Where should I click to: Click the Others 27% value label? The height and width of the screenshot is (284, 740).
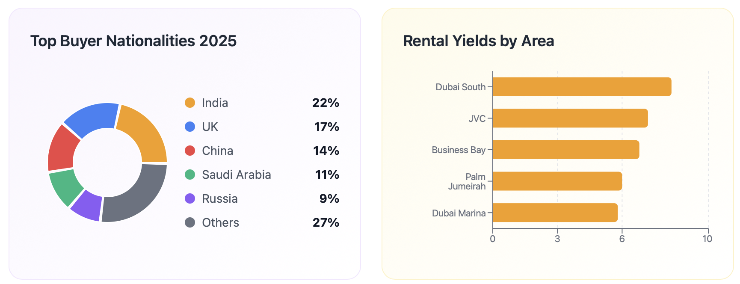[326, 222]
